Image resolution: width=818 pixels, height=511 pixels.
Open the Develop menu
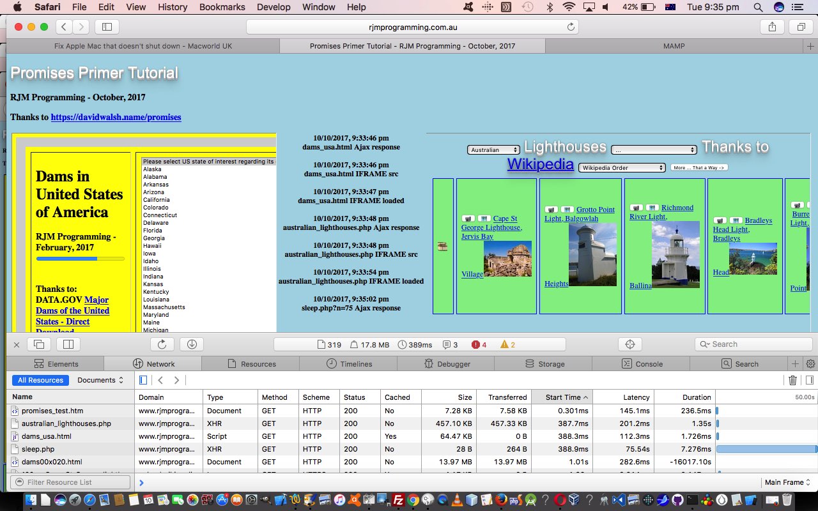pos(273,7)
